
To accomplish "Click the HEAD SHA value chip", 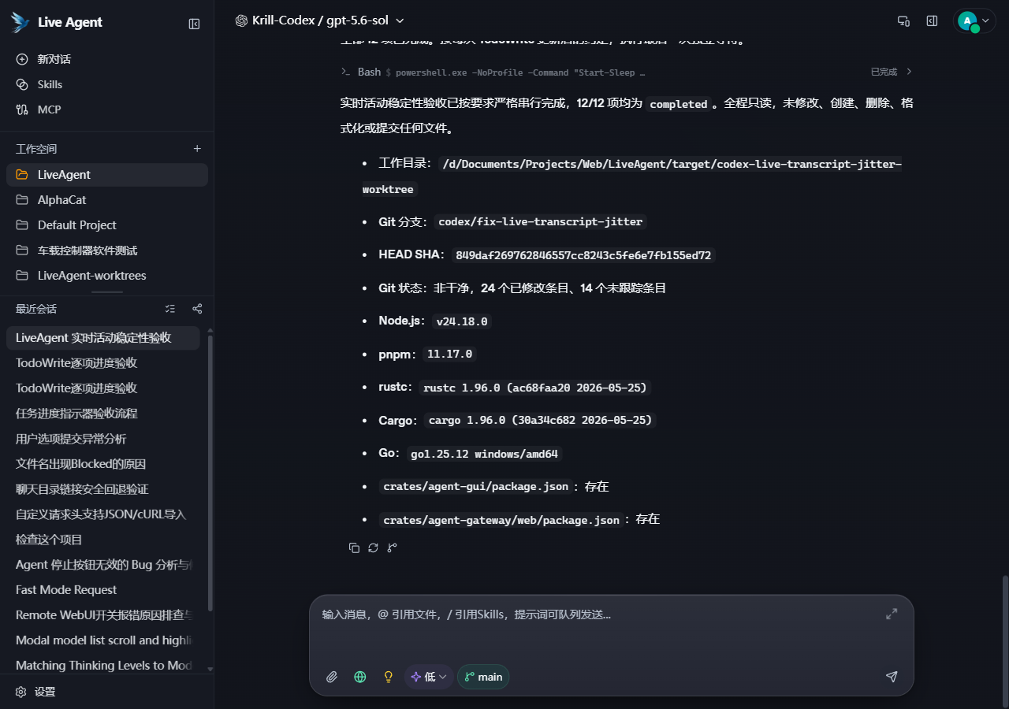I will (583, 255).
